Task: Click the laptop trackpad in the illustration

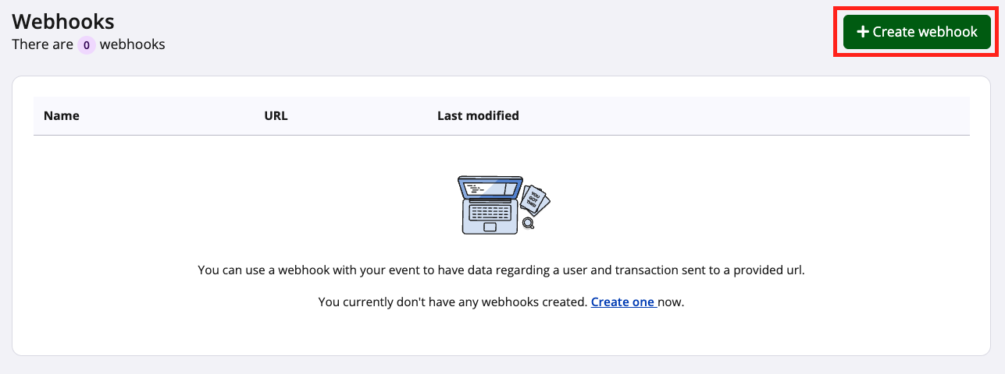Action: point(490,227)
